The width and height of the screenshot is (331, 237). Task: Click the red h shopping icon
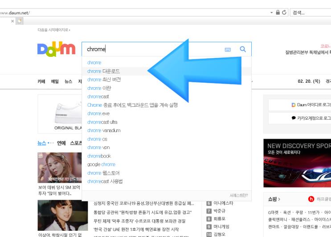click(x=311, y=199)
